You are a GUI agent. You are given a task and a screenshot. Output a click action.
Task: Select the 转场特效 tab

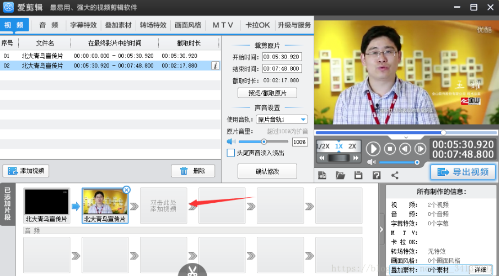click(153, 25)
